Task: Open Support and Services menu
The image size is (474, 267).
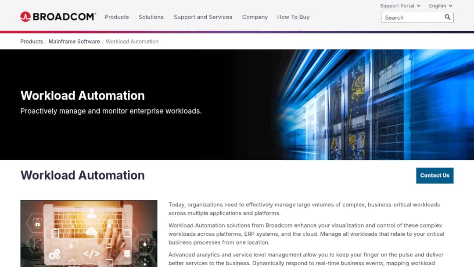Action: [203, 17]
